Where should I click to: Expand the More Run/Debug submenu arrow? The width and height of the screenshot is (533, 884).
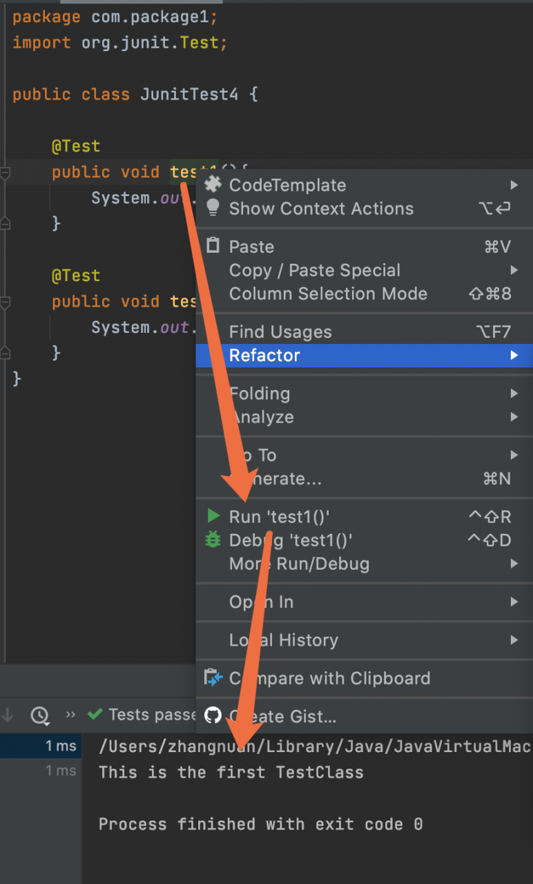point(514,564)
